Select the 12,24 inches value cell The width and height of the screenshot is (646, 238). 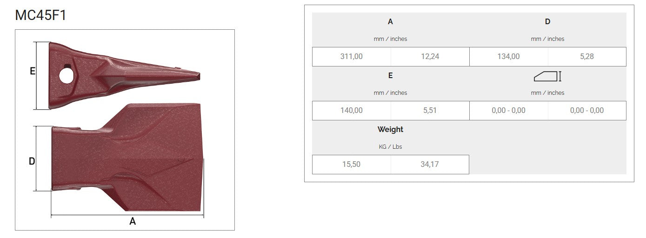[x=430, y=57]
